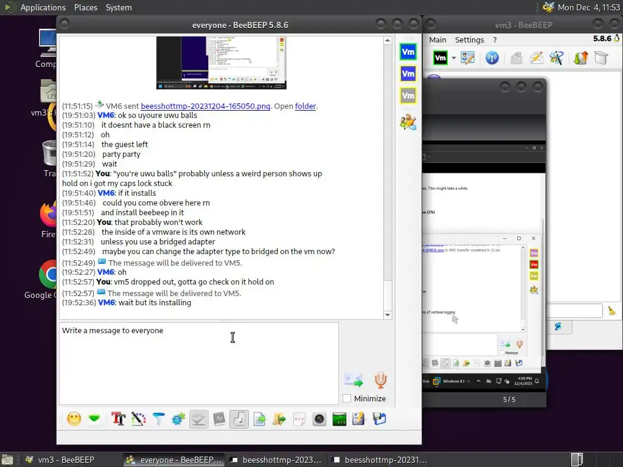The height and width of the screenshot is (467, 623).
Task: Select the green-bordered Vm user avatar
Action: pos(408,52)
